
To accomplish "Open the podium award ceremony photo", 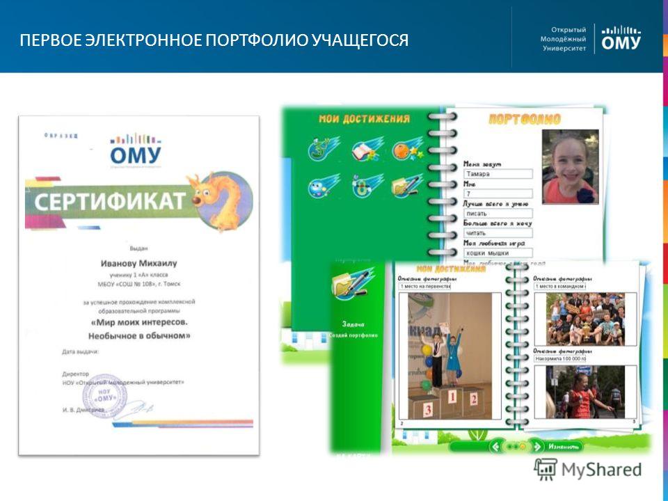I will [x=450, y=356].
